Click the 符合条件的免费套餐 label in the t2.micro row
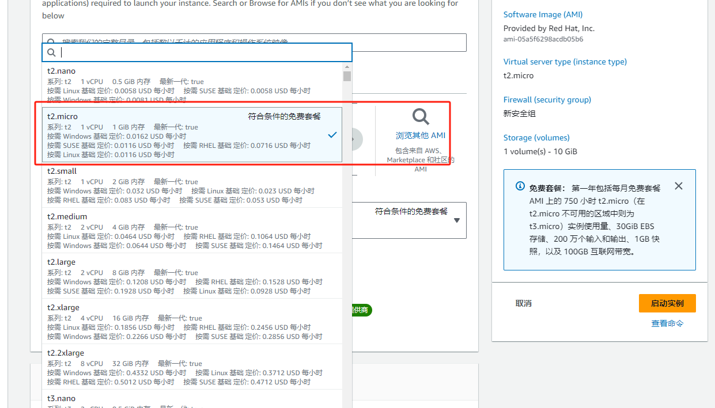Image resolution: width=715 pixels, height=408 pixels. (x=285, y=116)
